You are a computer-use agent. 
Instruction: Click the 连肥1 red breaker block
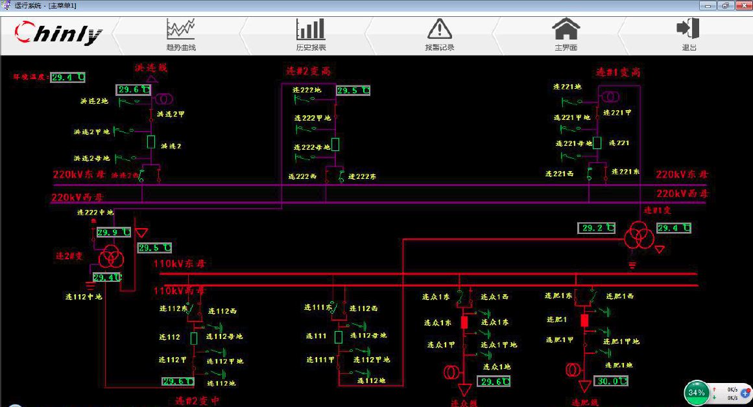tap(584, 320)
